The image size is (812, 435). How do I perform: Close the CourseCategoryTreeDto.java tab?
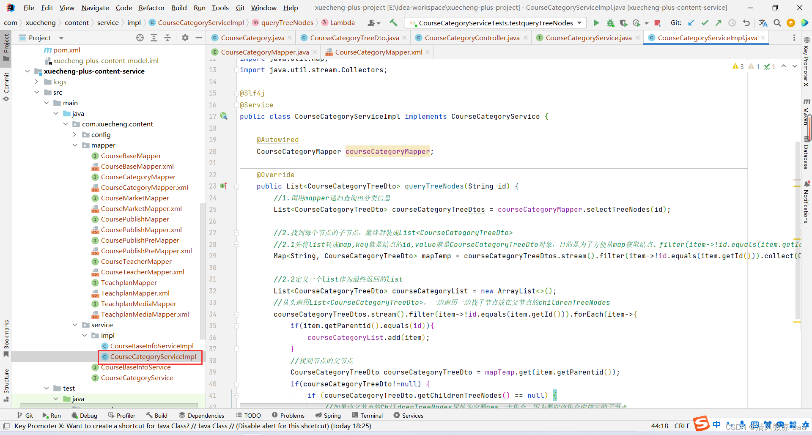[404, 38]
